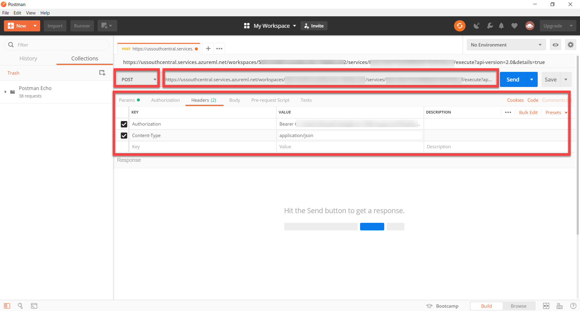
Task: Click the sidebar Filter field
Action: tap(56, 45)
